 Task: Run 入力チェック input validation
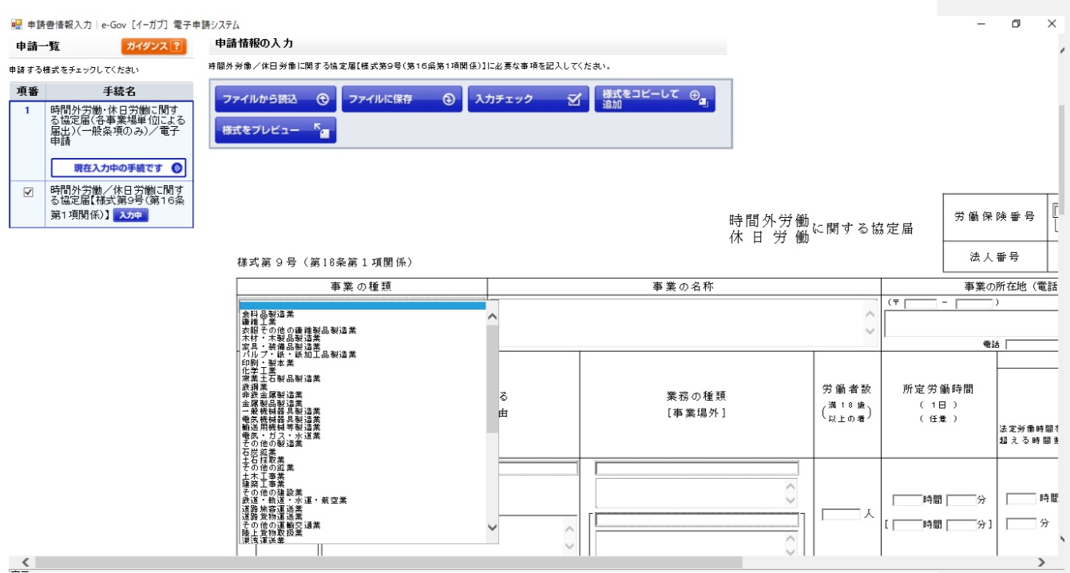(x=528, y=100)
